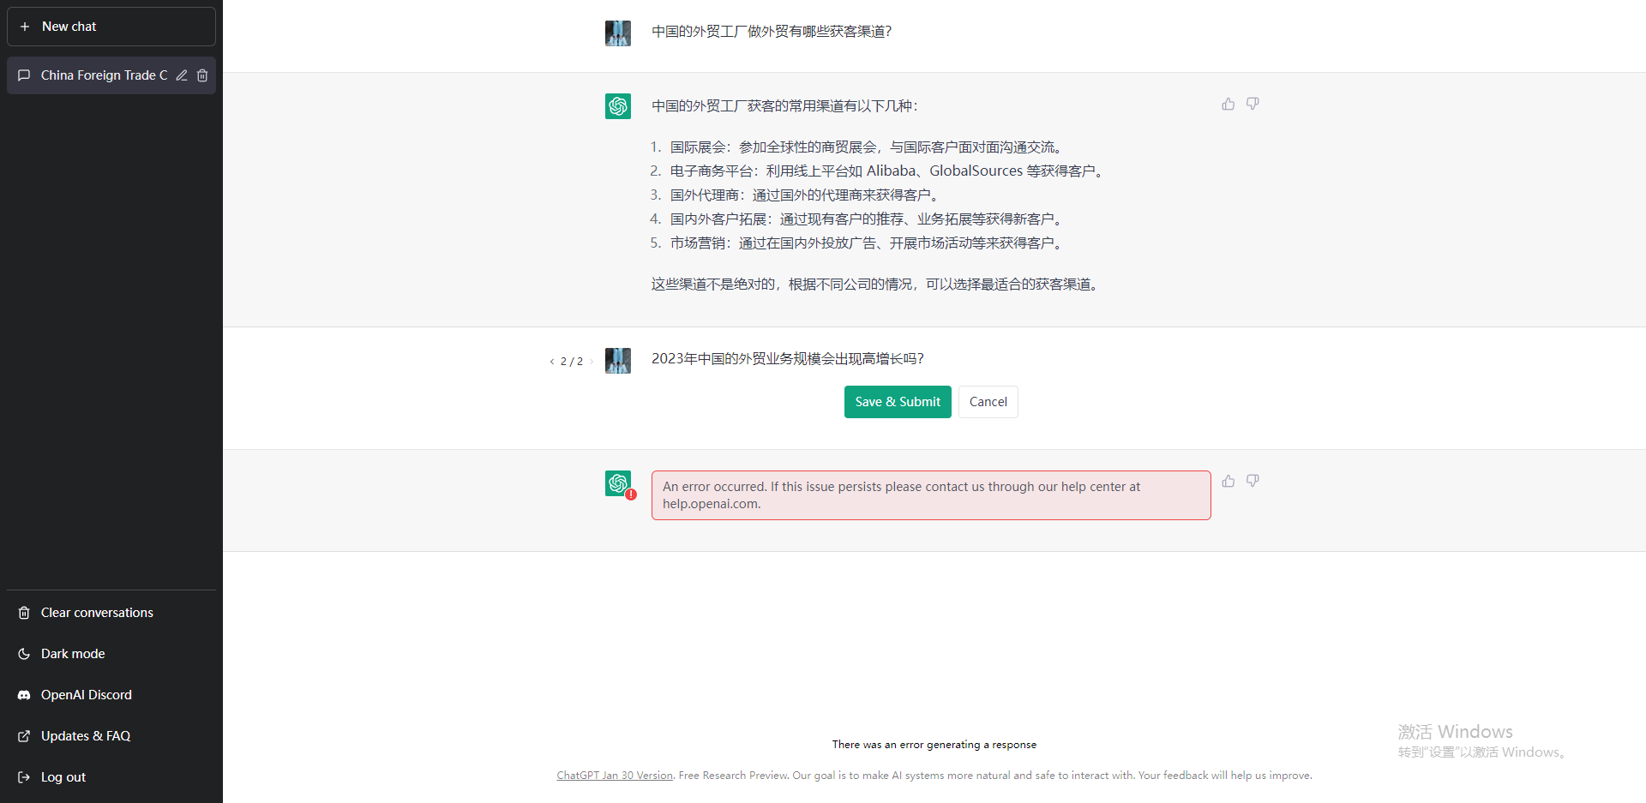Image resolution: width=1646 pixels, height=803 pixels.
Task: Click "There was an error generating a response" text
Action: click(934, 745)
